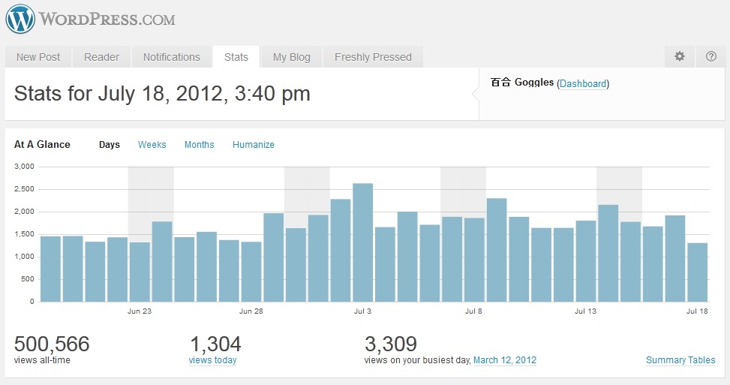Switch chart view to Months
Screen dimensions: 730x385
click(199, 145)
